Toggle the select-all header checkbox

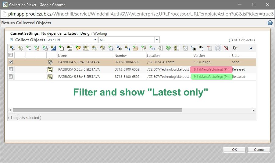11,55
